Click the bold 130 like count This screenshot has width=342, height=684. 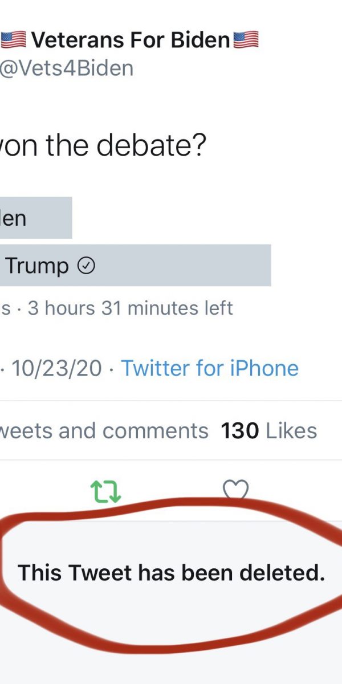pos(240,431)
